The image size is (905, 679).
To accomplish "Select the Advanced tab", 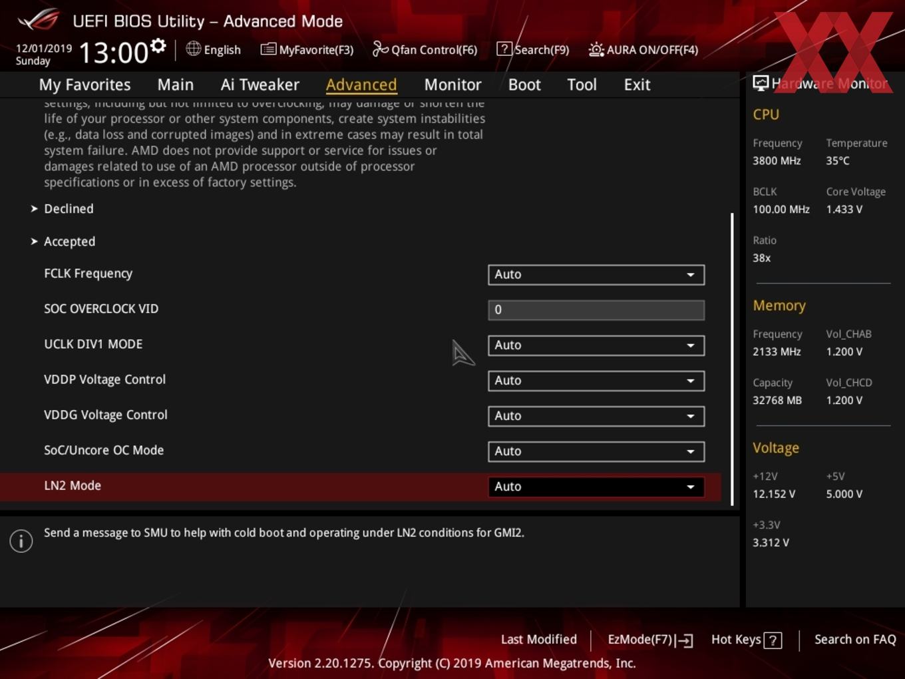I will click(x=361, y=85).
